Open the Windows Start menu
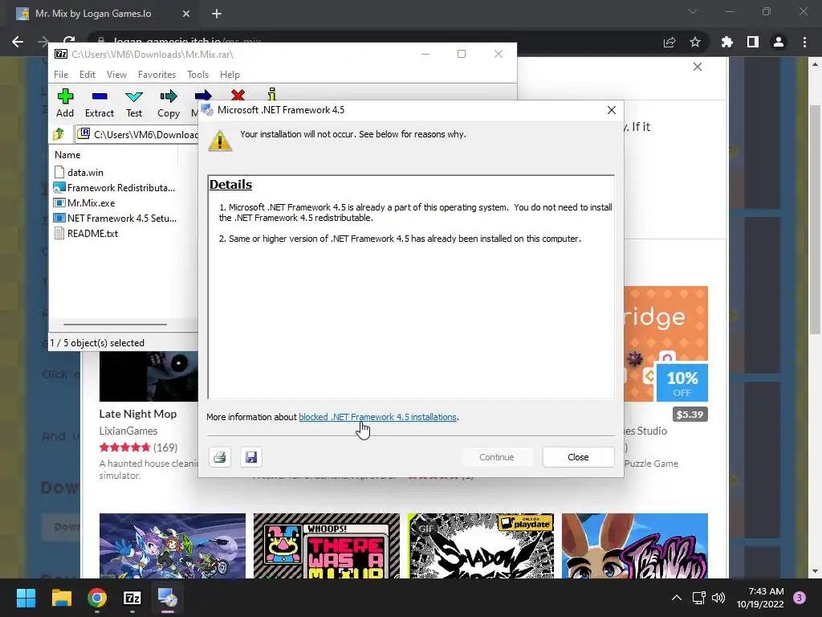Image resolution: width=822 pixels, height=617 pixels. [x=26, y=598]
